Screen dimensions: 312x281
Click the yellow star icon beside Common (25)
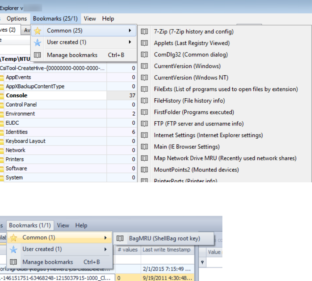(x=37, y=31)
